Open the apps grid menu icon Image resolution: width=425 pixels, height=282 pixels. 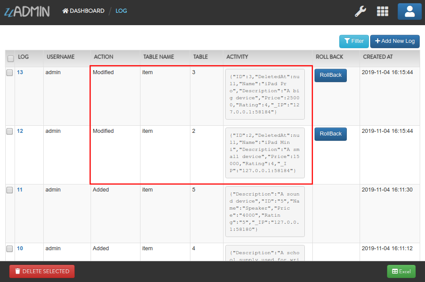pos(383,11)
